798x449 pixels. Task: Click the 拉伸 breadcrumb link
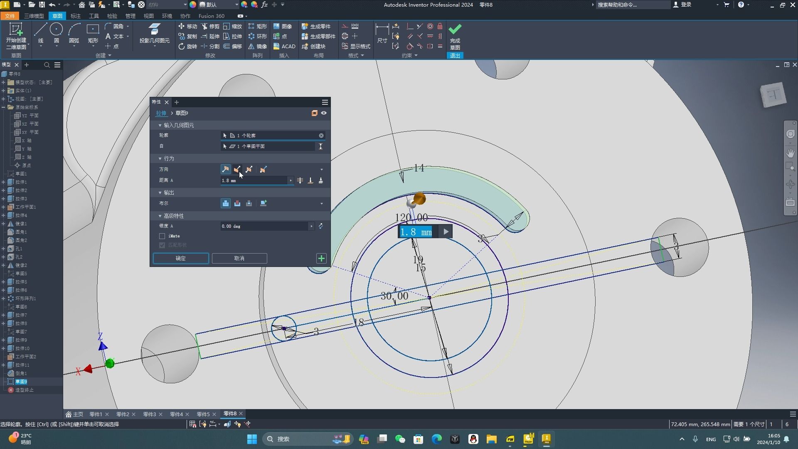pyautogui.click(x=161, y=113)
